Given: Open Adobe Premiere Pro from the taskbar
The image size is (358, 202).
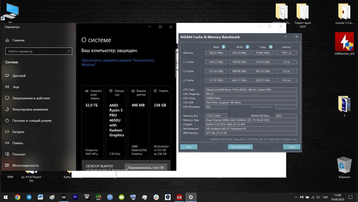Looking at the screenshot, I should point(75,197).
